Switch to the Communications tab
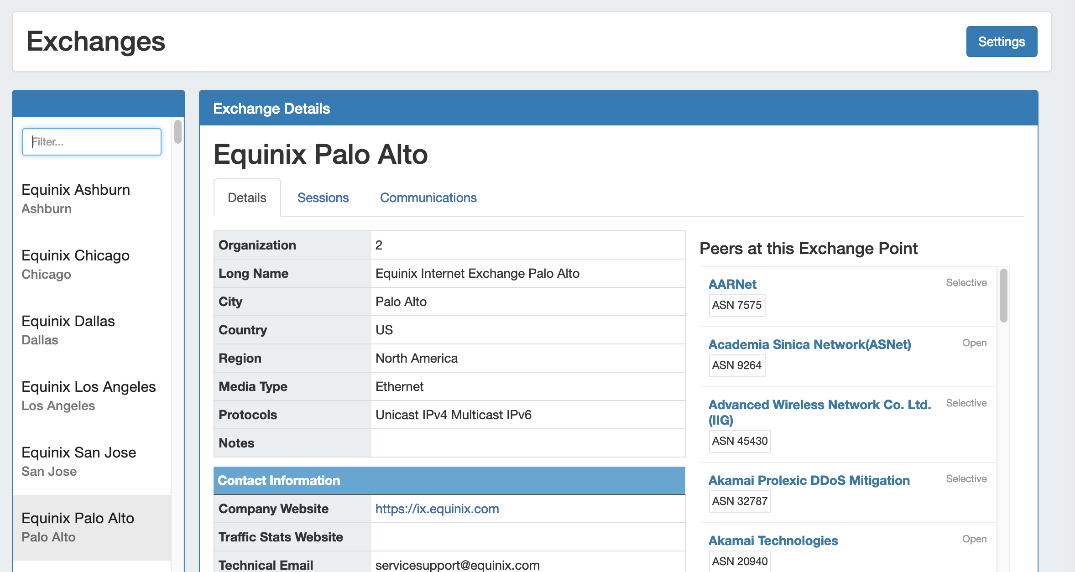 click(428, 198)
